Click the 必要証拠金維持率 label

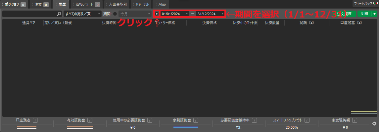[235, 120]
